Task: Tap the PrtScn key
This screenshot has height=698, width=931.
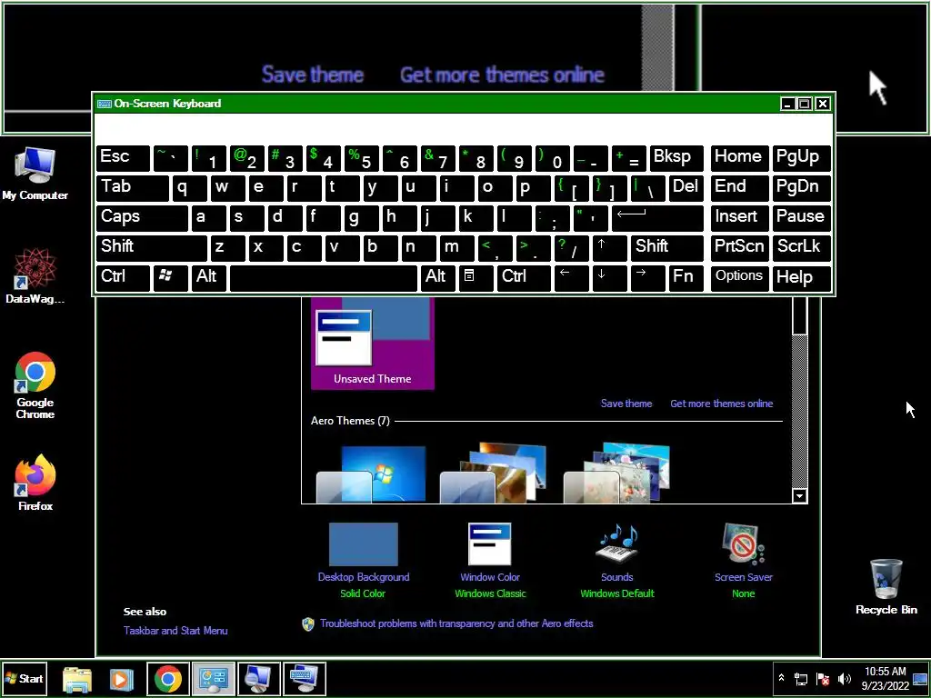Action: click(x=739, y=247)
